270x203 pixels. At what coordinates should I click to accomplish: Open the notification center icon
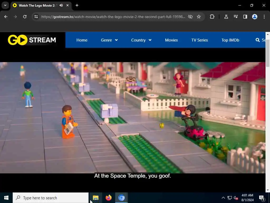click(262, 198)
